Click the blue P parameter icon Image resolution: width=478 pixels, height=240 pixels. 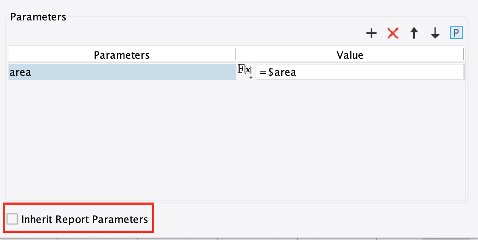coord(456,33)
